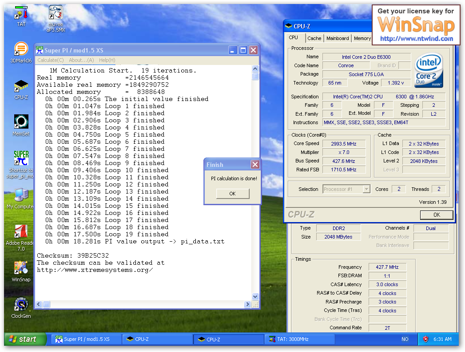Open the WinSnap desktop shortcut
Viewport: 465px width, 352px height.
click(21, 271)
